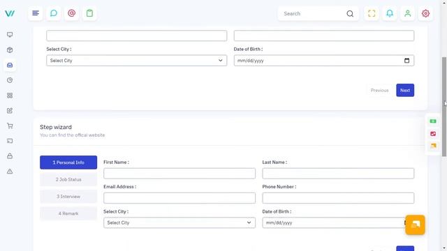Screen dimensions: 447x251
Task: Open the clipboard icon in top bar
Action: coord(89,13)
